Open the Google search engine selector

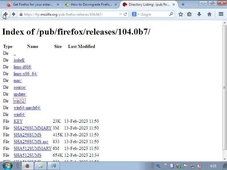click(136, 14)
